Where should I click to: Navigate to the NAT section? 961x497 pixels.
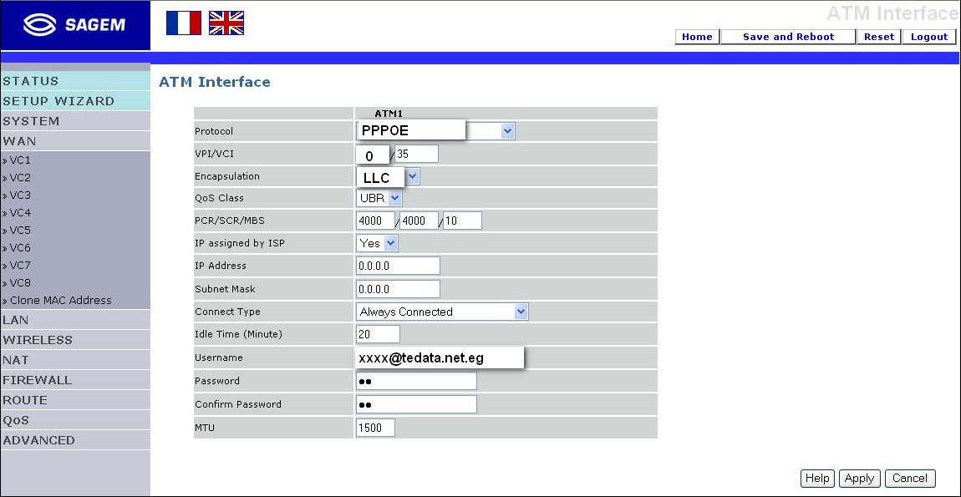pos(23,360)
